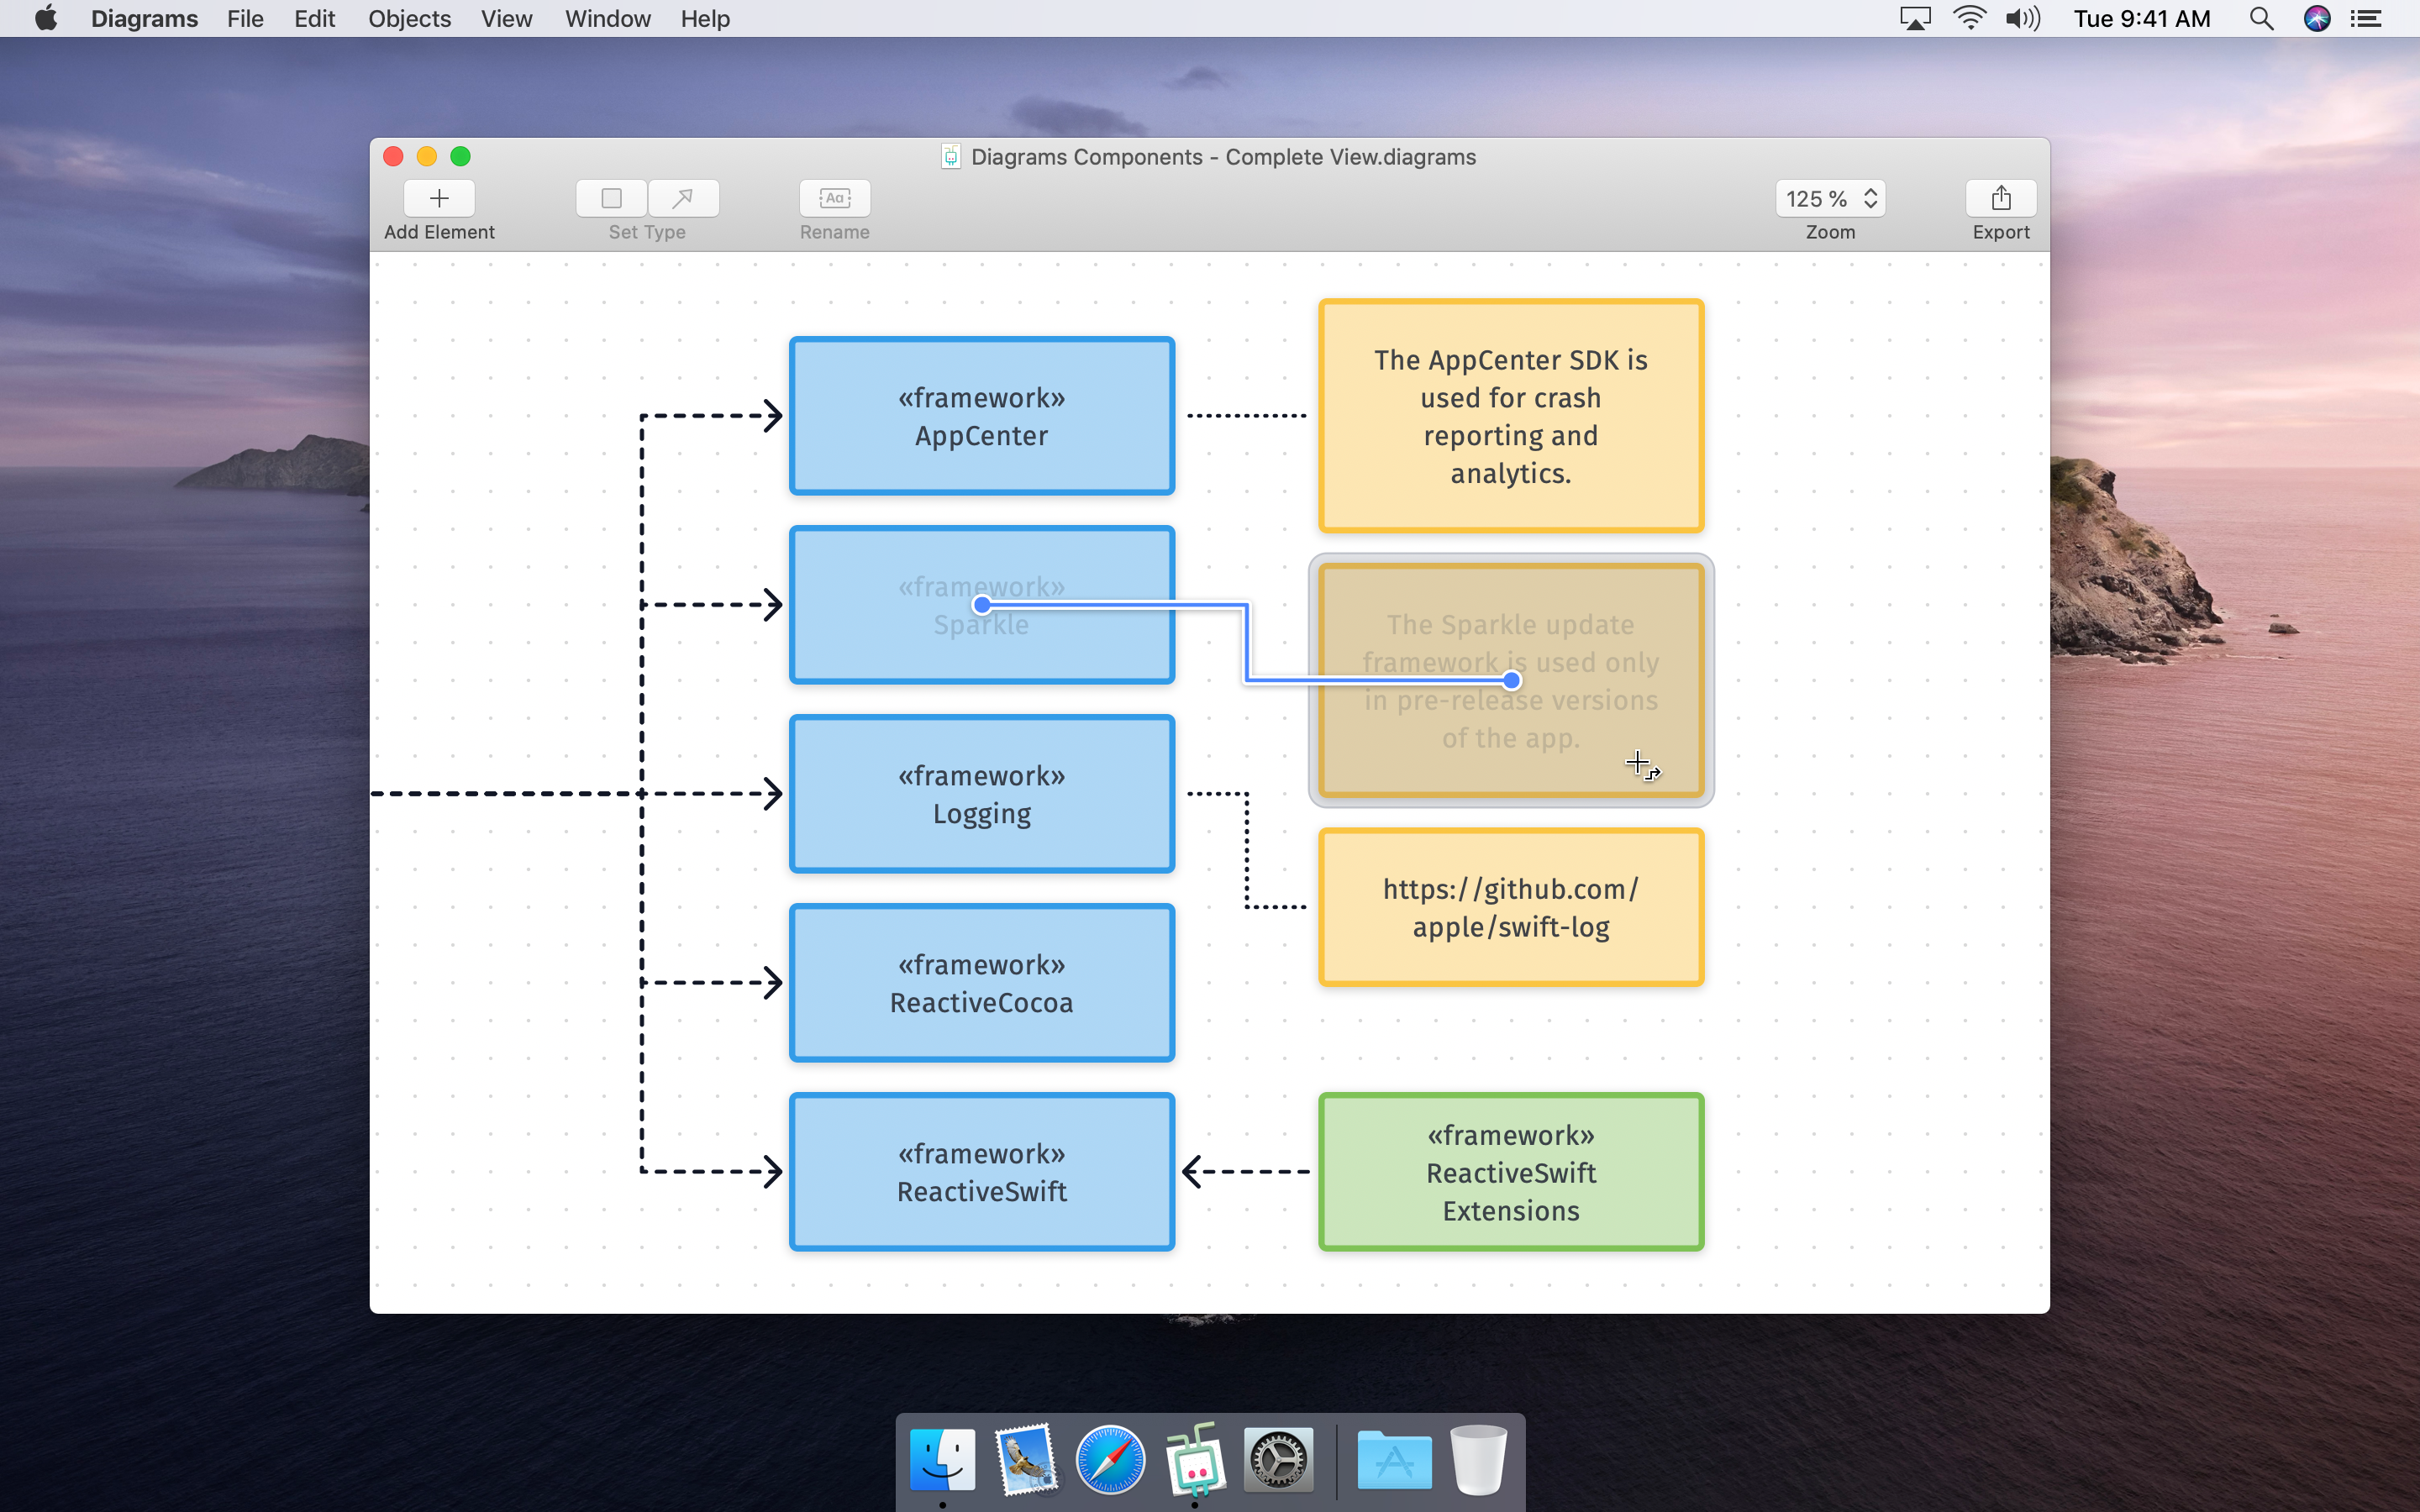Click the Add Element plus button
The width and height of the screenshot is (2420, 1512).
pos(439,198)
